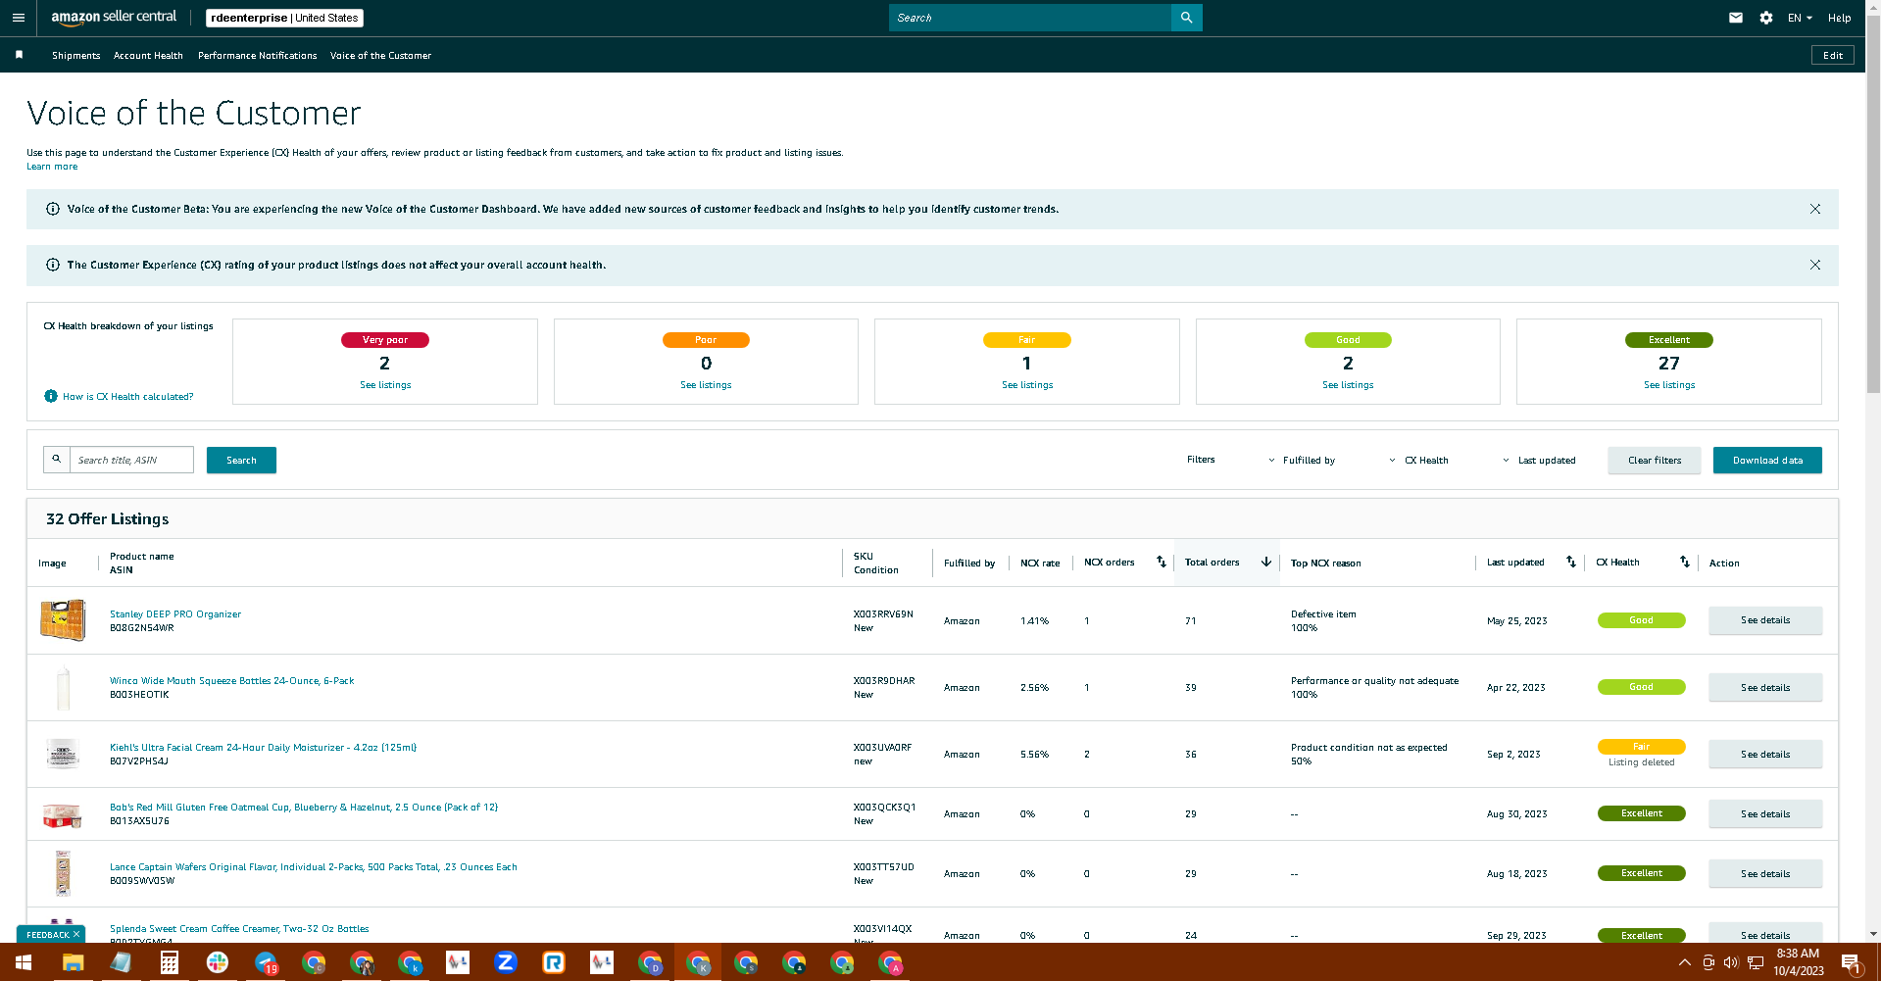Open the settings gear icon
The height and width of the screenshot is (981, 1881).
(x=1765, y=18)
